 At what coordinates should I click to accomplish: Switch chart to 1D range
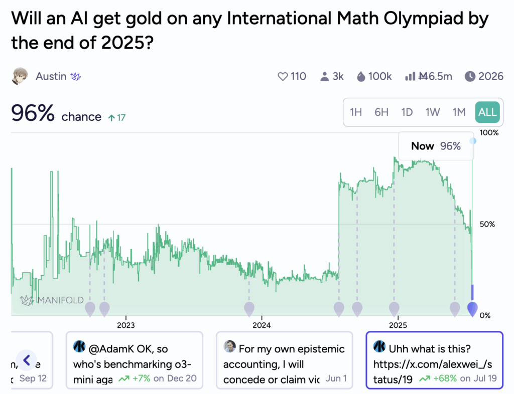(407, 112)
